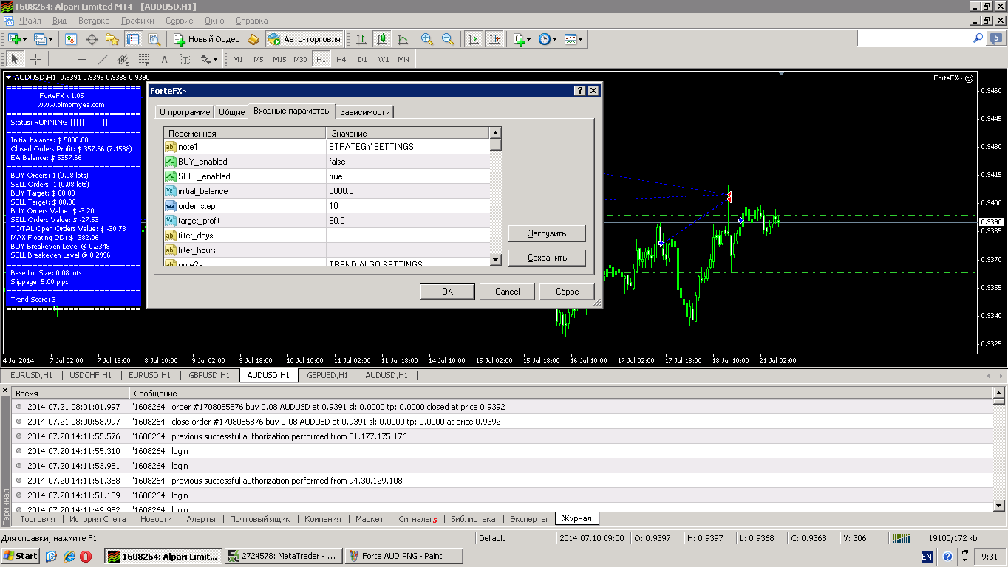This screenshot has height=567, width=1008.
Task: Select the crosshair tool
Action: pyautogui.click(x=35, y=59)
